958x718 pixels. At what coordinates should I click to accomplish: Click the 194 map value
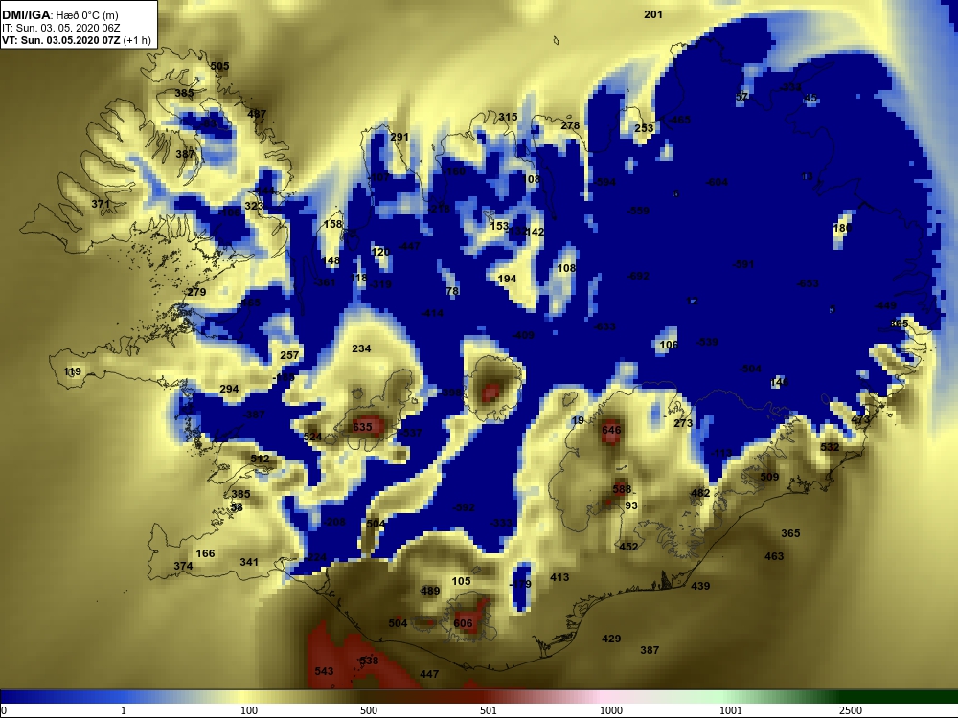tap(507, 279)
